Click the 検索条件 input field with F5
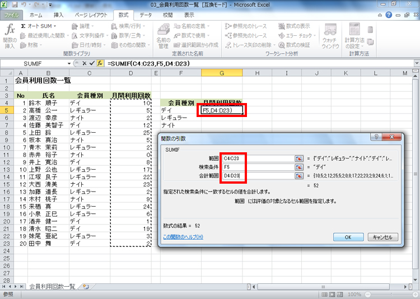This screenshot has width=420, height=299. pos(258,167)
